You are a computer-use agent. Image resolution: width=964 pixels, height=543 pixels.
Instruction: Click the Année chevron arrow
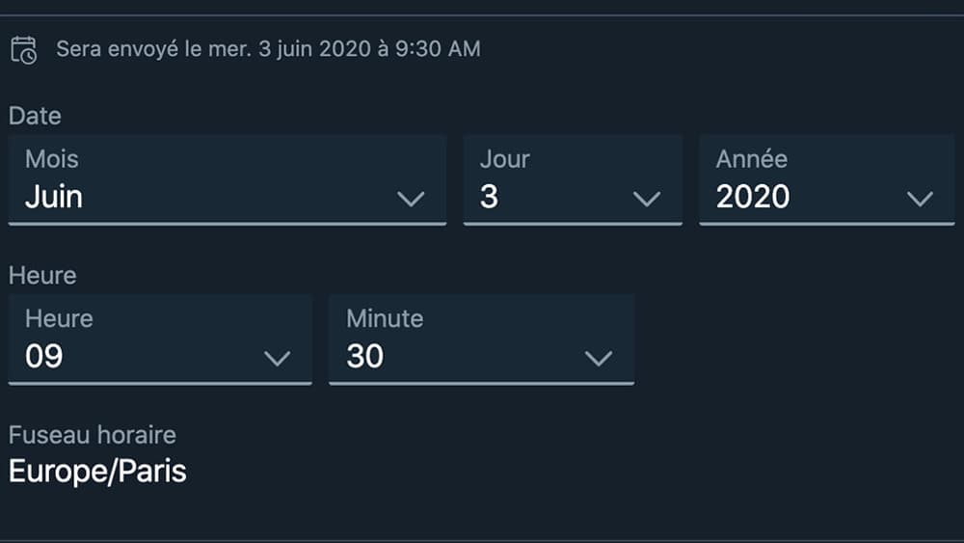coord(920,199)
